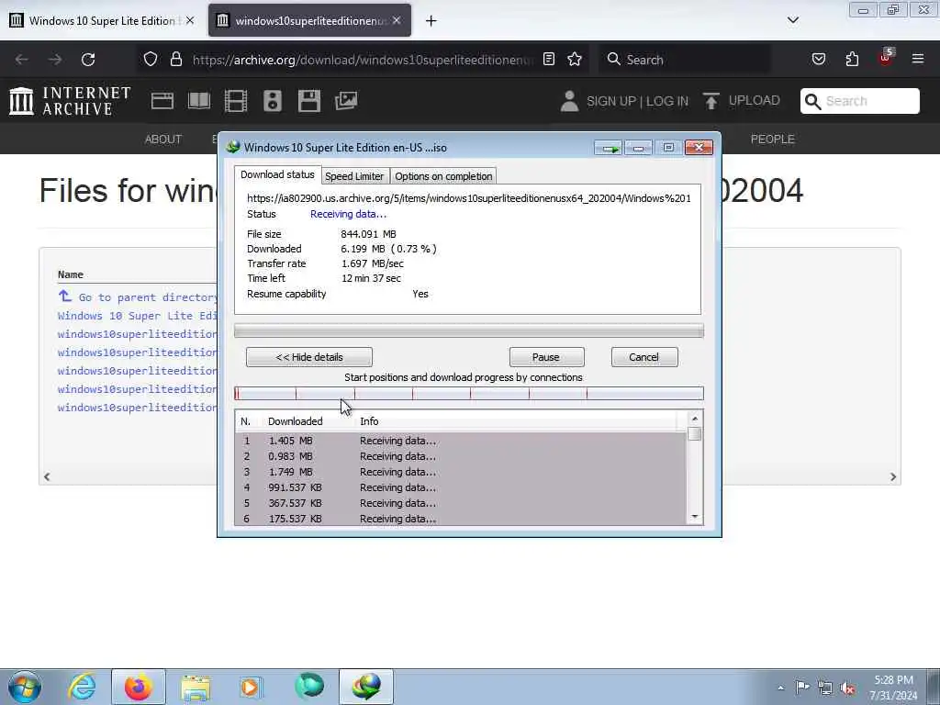The height and width of the screenshot is (705, 940).
Task: Open the Firefox extensions puzzle icon
Action: tap(852, 59)
